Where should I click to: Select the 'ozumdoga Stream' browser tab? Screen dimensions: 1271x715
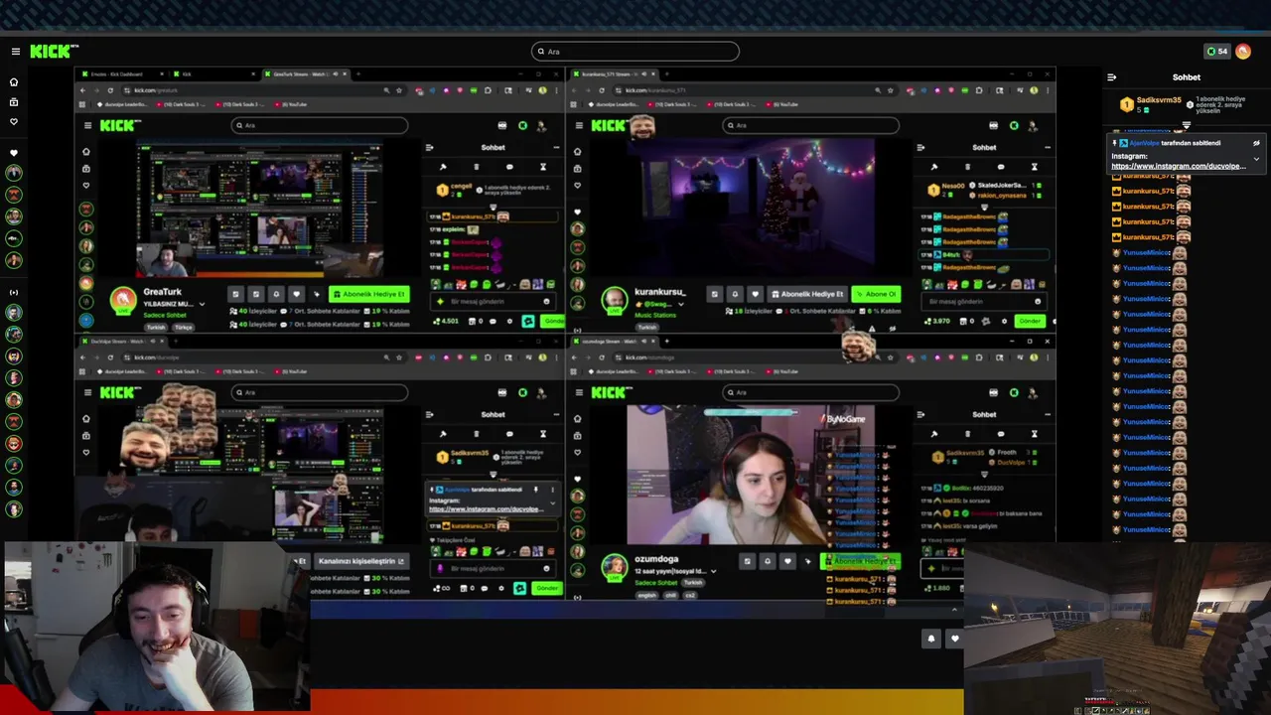(x=615, y=341)
